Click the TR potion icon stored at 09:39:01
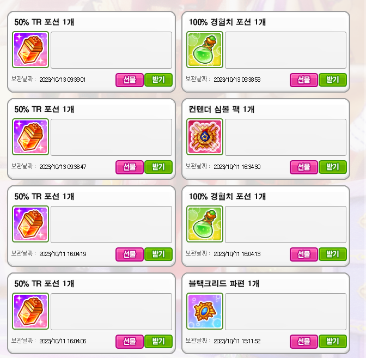The image size is (366, 358). click(x=30, y=50)
